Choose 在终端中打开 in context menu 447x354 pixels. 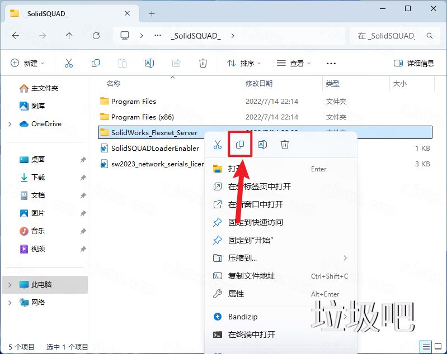click(x=281, y=334)
